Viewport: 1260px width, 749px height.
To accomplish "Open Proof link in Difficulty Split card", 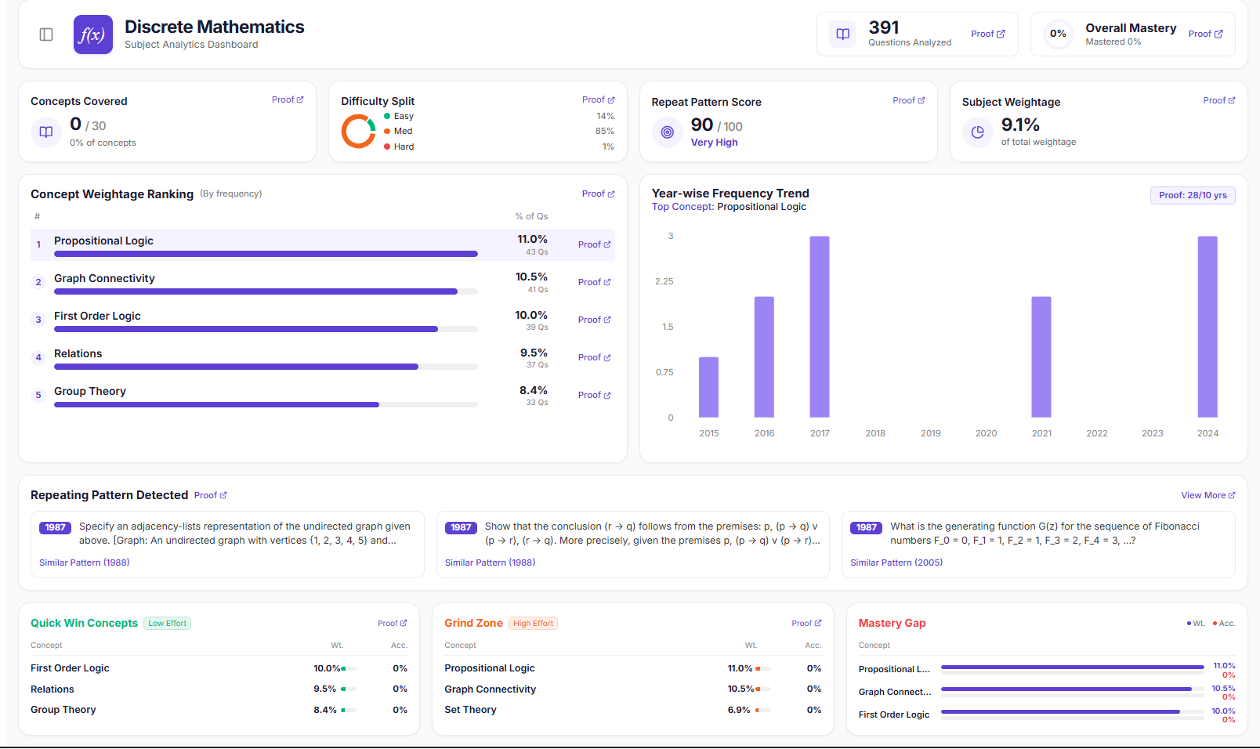I will tap(598, 100).
